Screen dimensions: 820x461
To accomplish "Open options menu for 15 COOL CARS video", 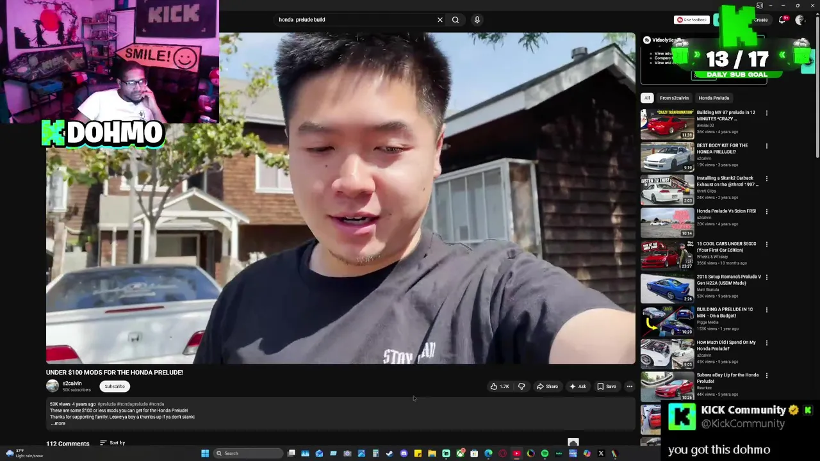I will [x=767, y=245].
